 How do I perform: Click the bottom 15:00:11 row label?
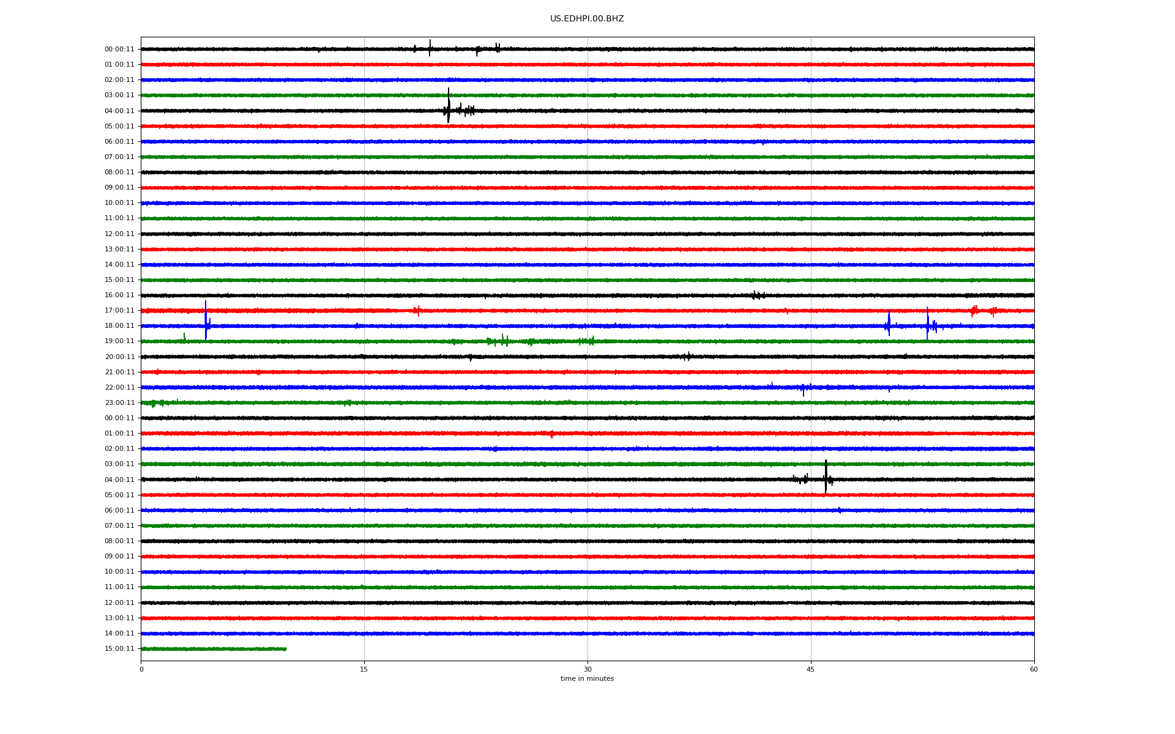click(x=119, y=649)
